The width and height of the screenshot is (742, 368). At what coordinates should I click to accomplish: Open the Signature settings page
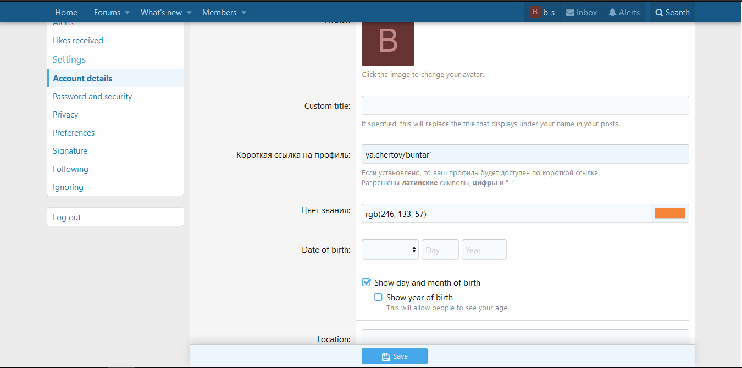point(70,151)
